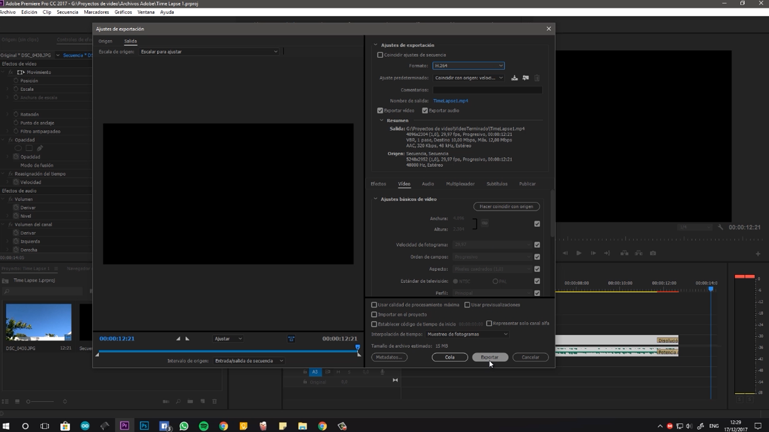
Task: Switch to the Efectos tab
Action: coord(378,184)
